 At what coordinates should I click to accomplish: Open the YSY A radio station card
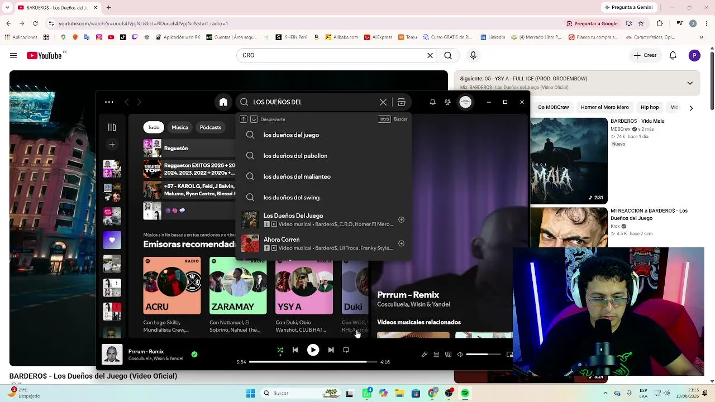click(x=304, y=295)
